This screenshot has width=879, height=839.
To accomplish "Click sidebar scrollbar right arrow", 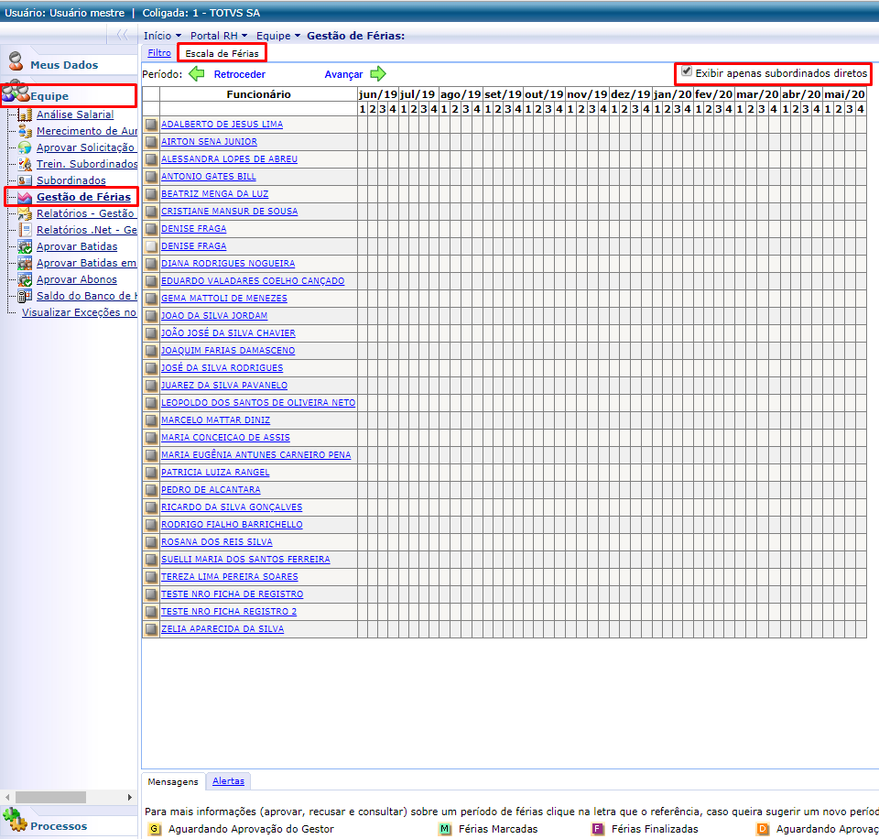I will click(129, 797).
